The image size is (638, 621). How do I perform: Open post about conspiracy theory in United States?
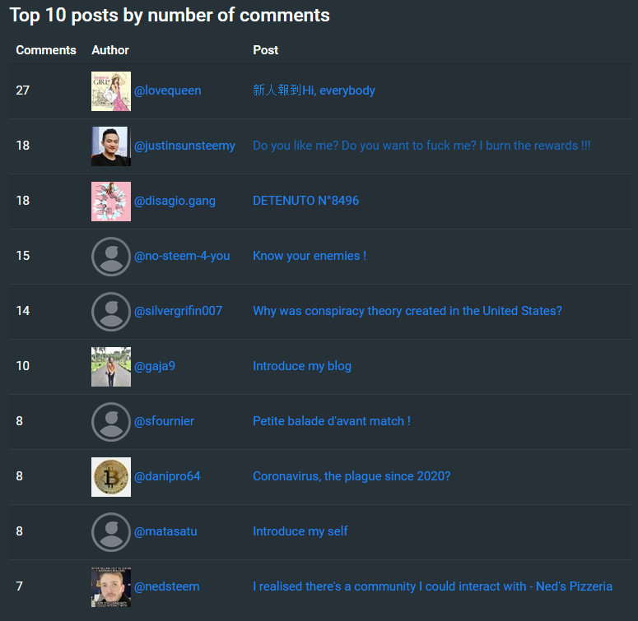coord(407,311)
